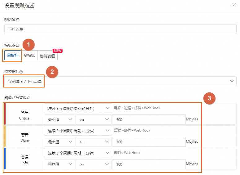Click the Mbytes unit in Critical row
The width and height of the screenshot is (240, 175).
click(x=192, y=119)
